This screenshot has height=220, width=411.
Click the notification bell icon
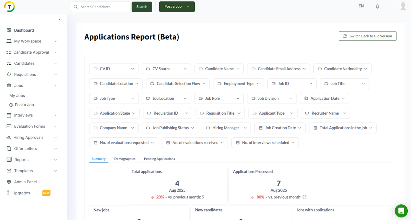(x=377, y=7)
